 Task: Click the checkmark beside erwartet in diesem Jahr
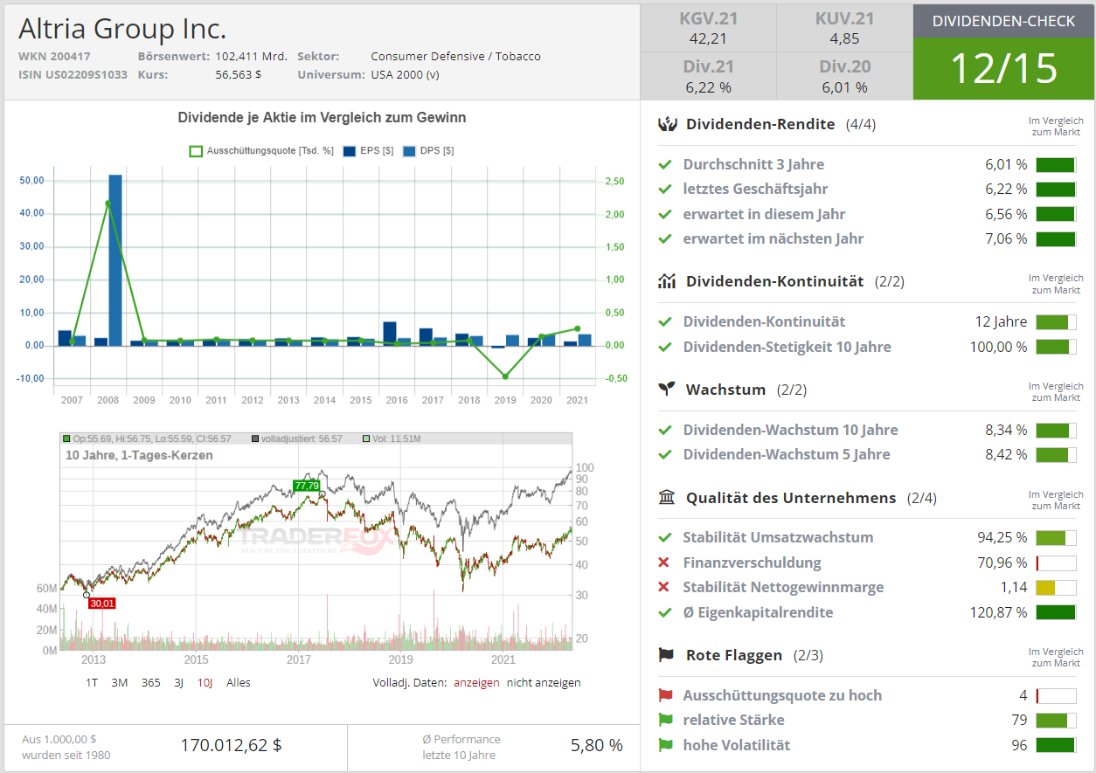[665, 214]
